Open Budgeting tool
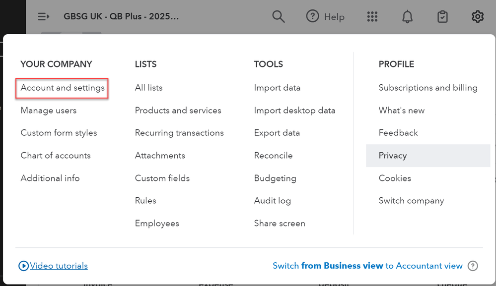Image resolution: width=496 pixels, height=286 pixels. 275,178
